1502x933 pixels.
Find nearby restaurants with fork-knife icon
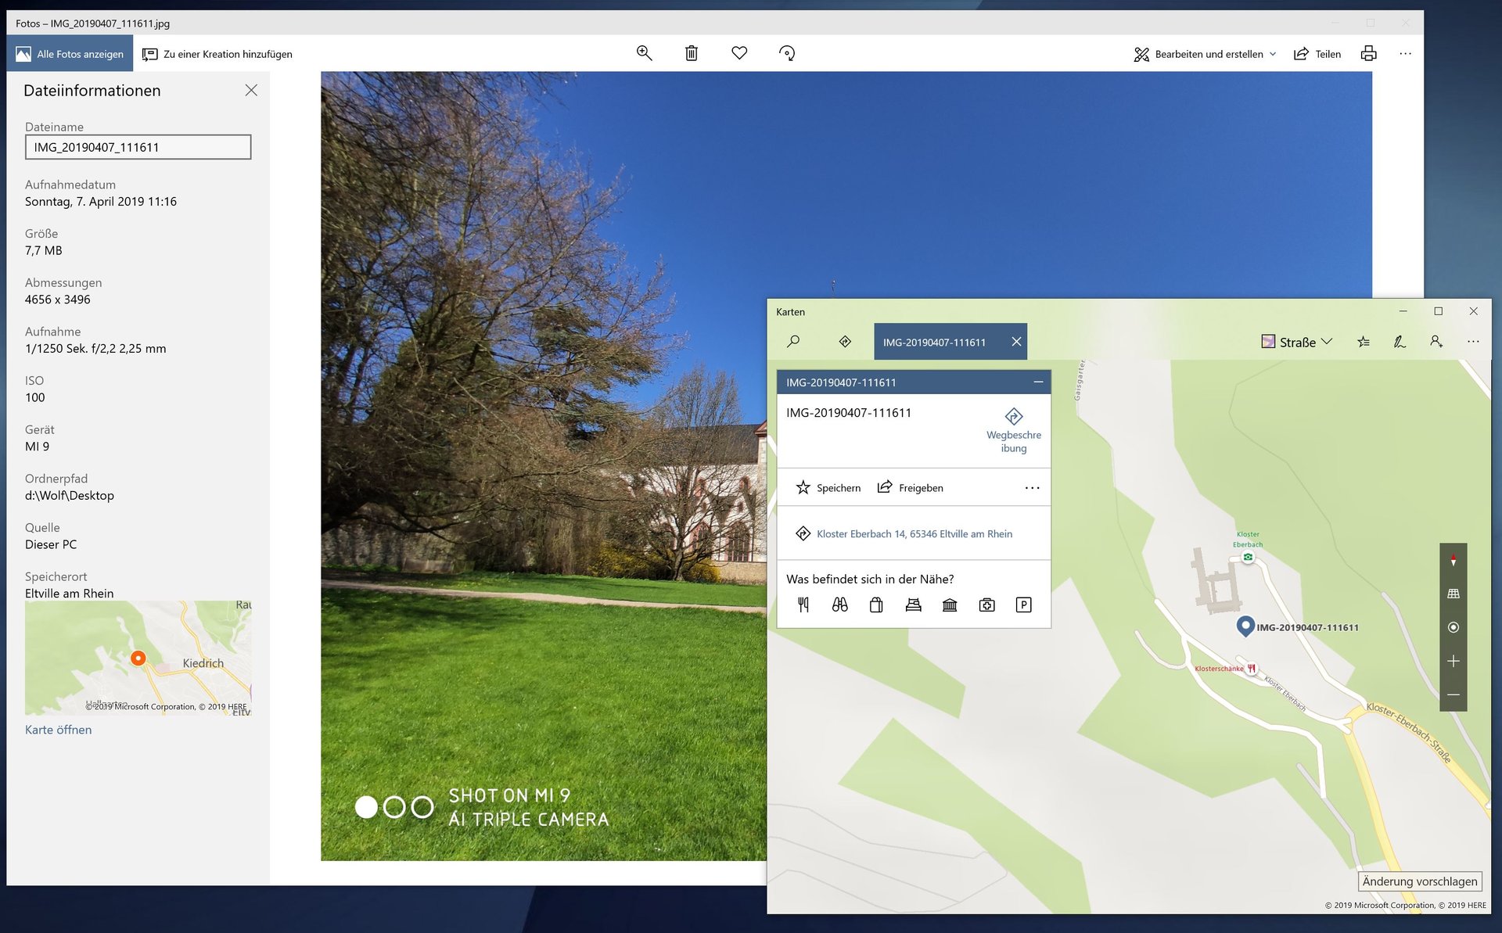point(803,605)
